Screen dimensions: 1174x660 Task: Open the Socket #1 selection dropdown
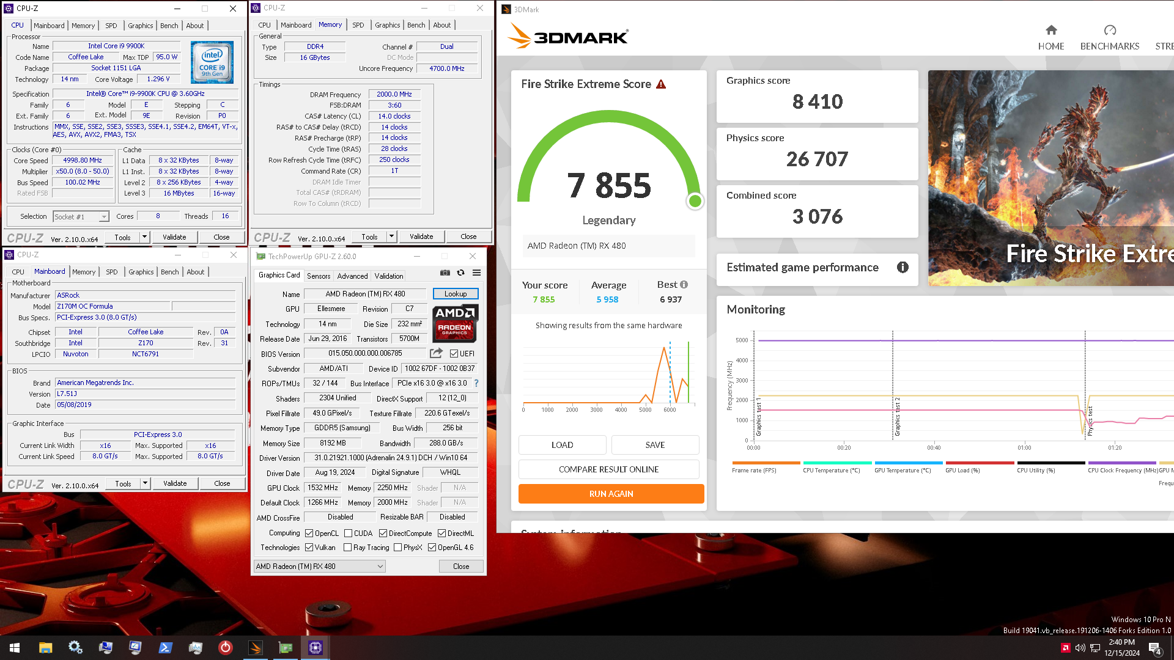pos(81,216)
